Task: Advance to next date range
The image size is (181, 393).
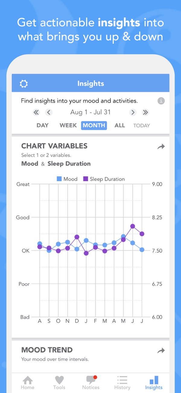Action: point(133,113)
